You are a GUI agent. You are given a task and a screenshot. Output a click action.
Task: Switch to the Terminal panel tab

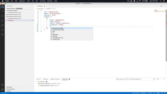coord(46,79)
